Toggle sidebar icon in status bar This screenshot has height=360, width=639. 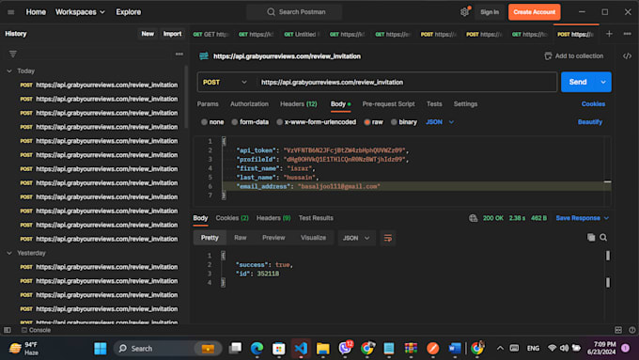click(x=8, y=330)
